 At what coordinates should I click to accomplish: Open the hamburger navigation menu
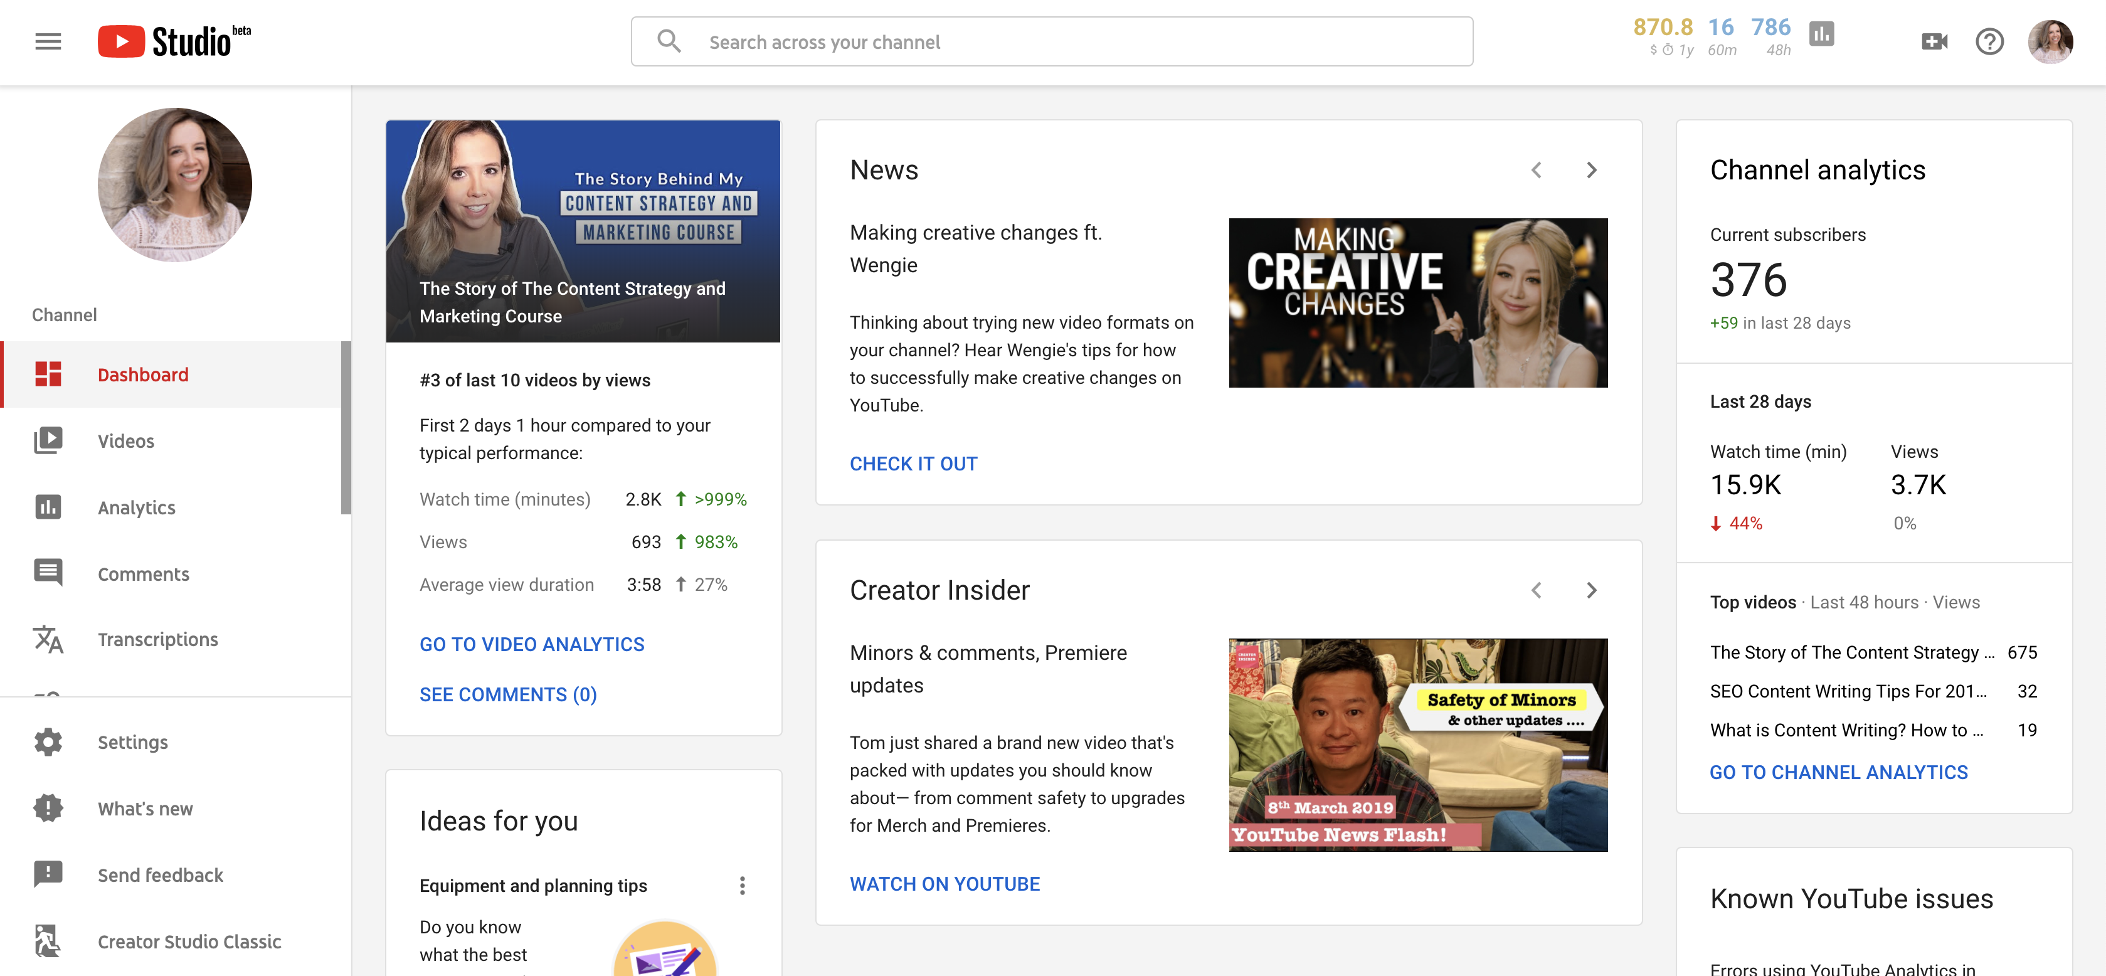pos(48,41)
